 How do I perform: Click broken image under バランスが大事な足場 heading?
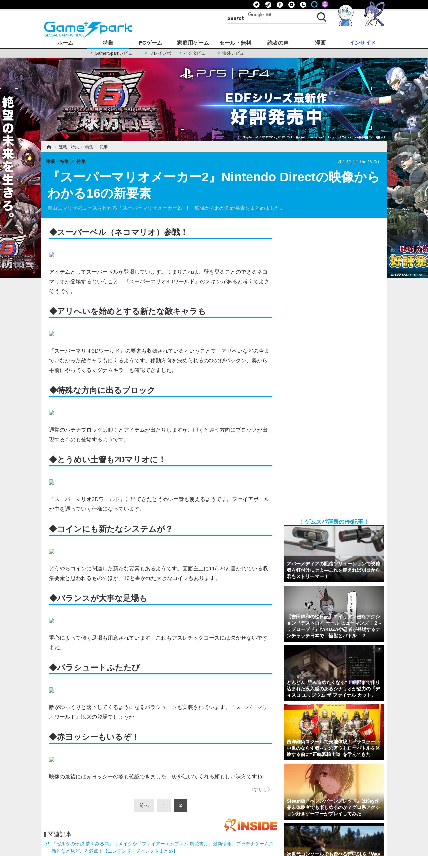[52, 621]
